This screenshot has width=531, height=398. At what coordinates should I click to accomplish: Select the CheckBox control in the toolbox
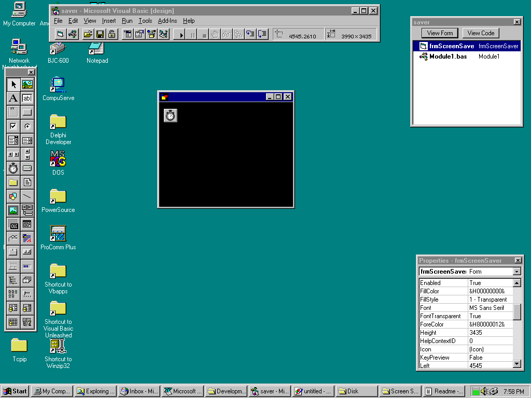13,126
